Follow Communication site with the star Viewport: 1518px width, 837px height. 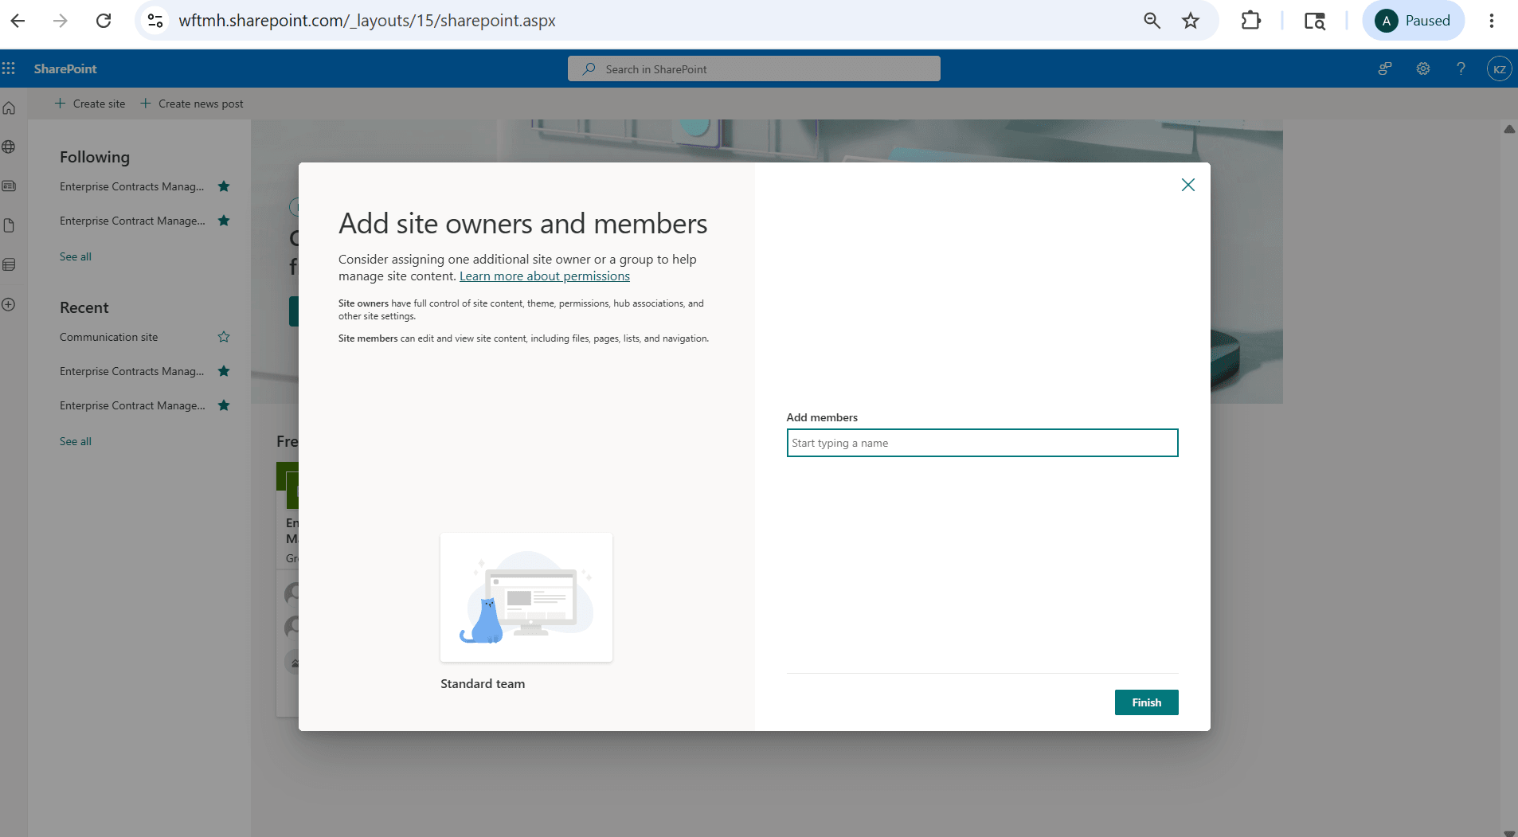pos(224,337)
